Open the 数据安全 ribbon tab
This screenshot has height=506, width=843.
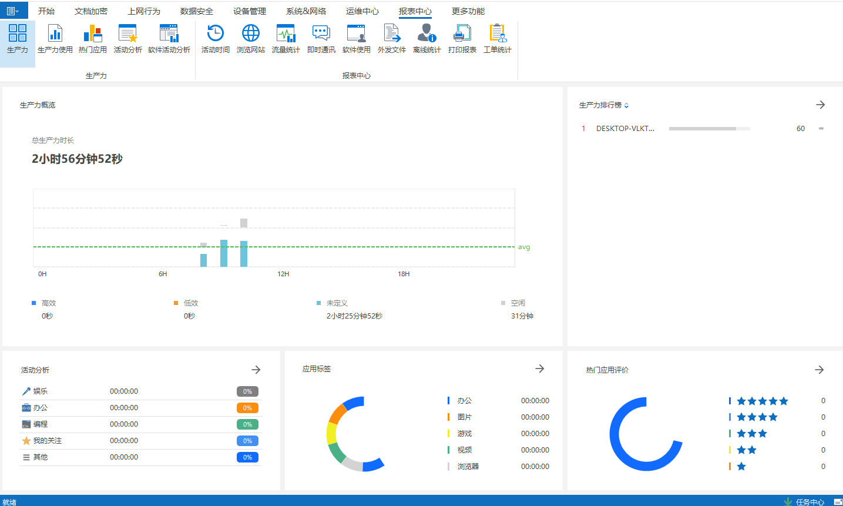196,11
